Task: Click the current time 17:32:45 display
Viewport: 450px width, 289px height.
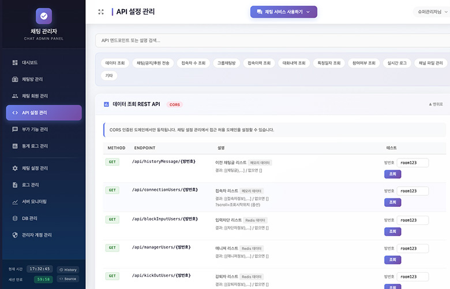Action: (40, 269)
